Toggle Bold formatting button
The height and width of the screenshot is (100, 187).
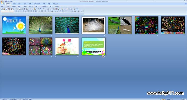click(x=16, y=11)
